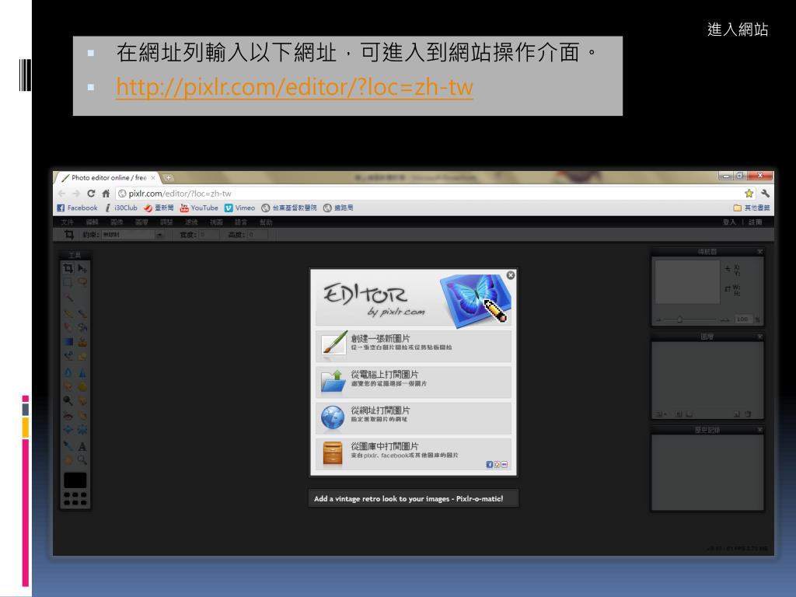Open the 編輯 menu
Viewport: 796px width, 597px height.
tap(92, 222)
